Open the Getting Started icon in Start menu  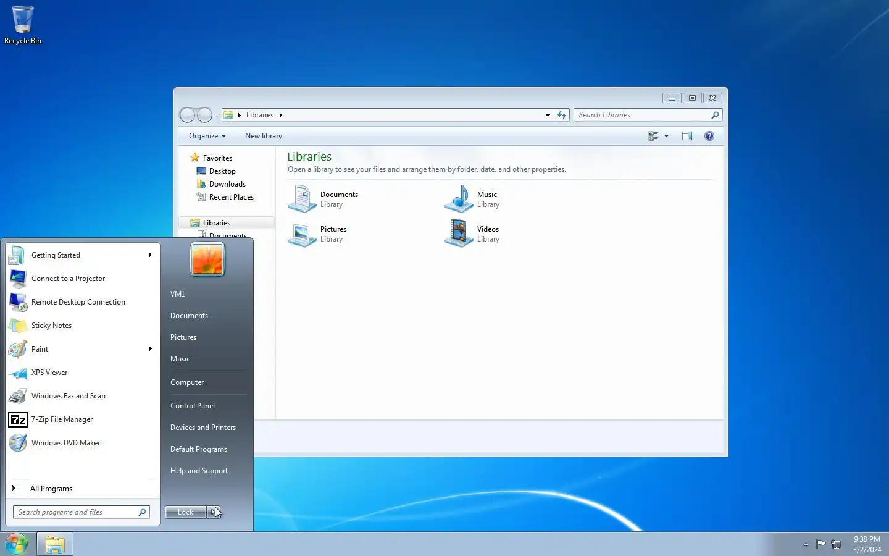(x=17, y=255)
